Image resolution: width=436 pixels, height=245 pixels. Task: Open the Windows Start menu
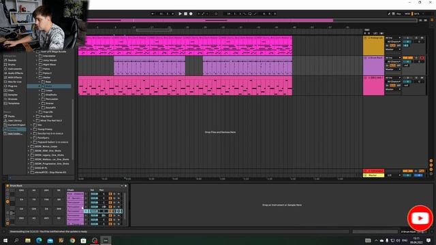point(5,240)
